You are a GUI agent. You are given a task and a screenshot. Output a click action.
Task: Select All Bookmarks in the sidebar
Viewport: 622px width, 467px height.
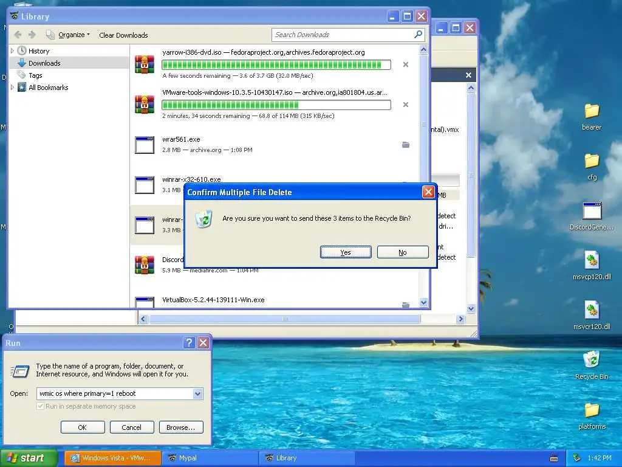coord(48,88)
